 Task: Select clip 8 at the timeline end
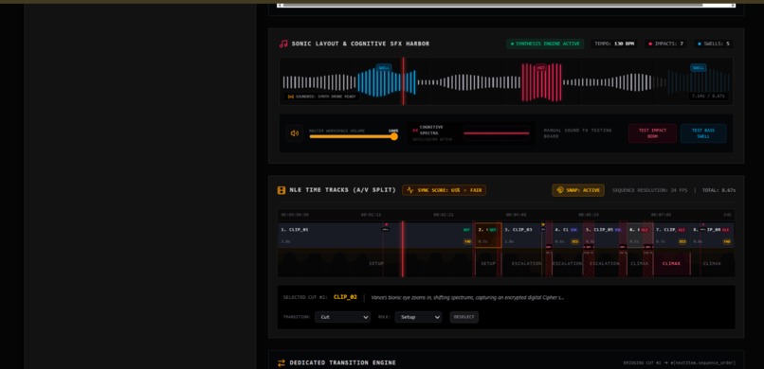(x=713, y=236)
